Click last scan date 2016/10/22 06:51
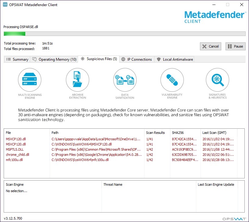The width and height of the screenshot is (249, 222). [x=218, y=155]
